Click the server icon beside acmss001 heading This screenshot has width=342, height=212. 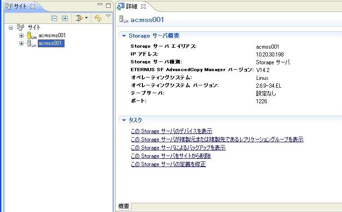click(124, 19)
